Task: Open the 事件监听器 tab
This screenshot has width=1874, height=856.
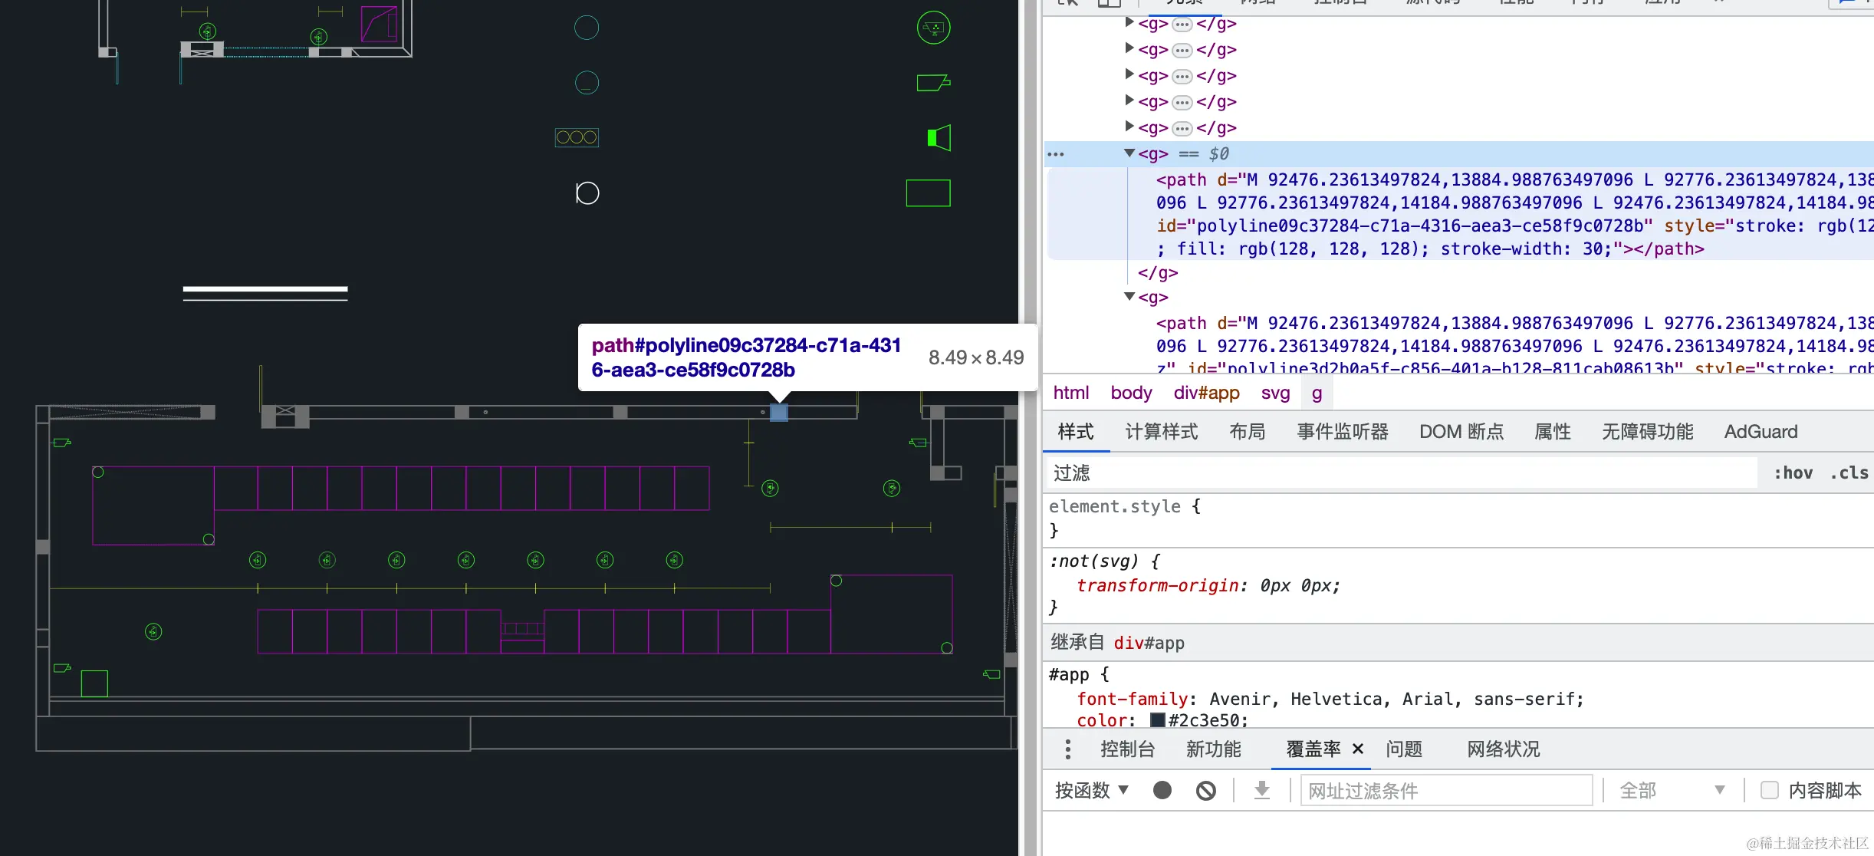Action: pos(1342,432)
